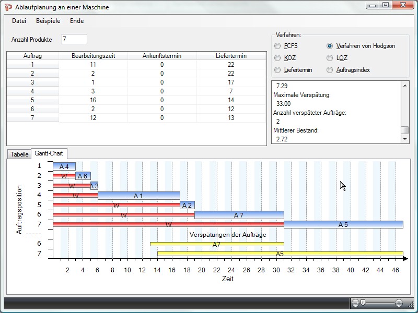Click the zoom in plus icon
Viewport: 418px width, 313px height.
coord(399,303)
